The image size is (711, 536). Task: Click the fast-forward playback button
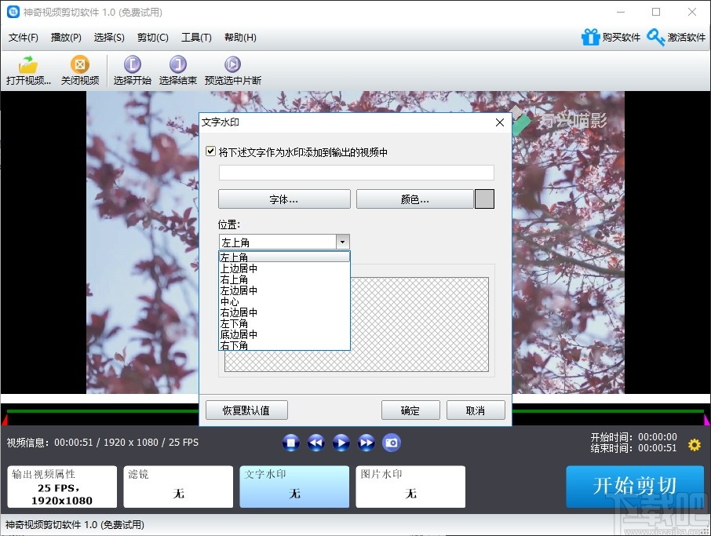tap(366, 443)
